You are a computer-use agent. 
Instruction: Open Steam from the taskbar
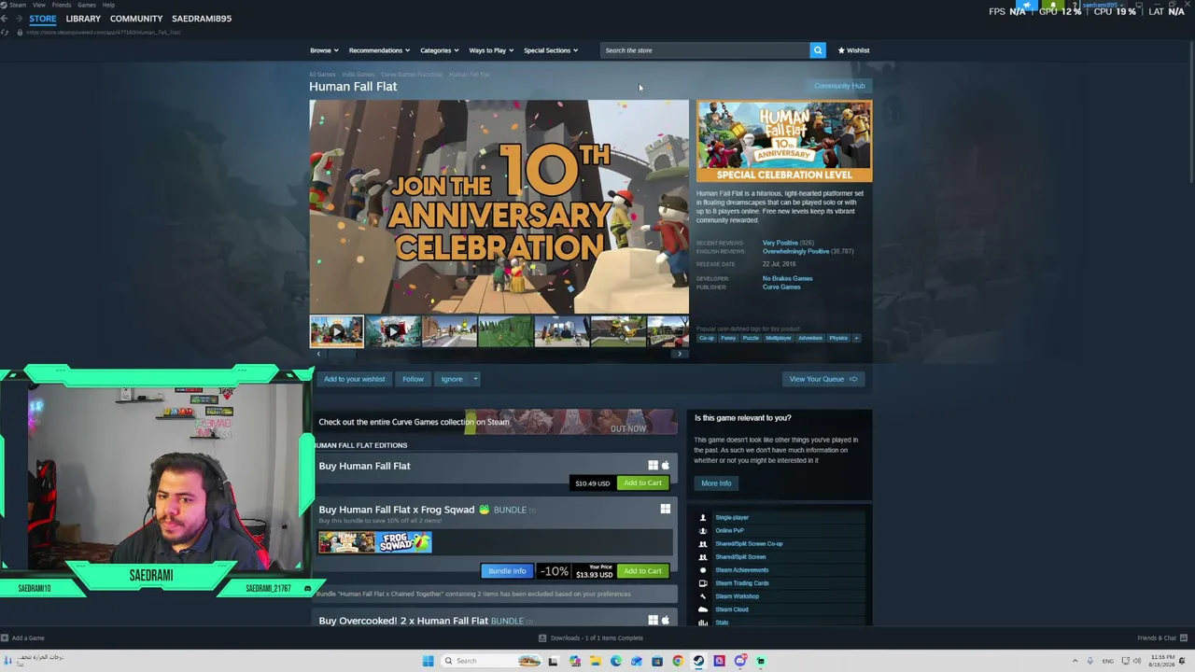[x=698, y=661]
